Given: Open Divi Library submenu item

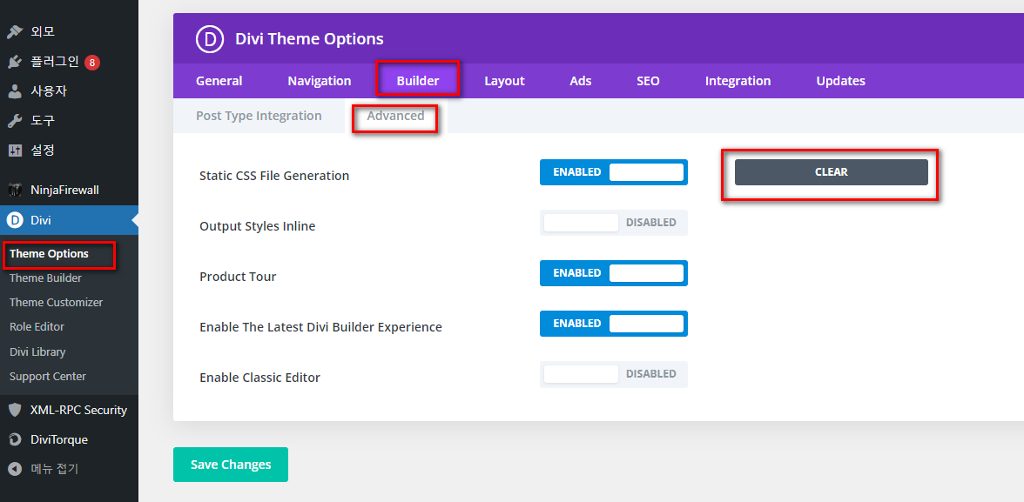Looking at the screenshot, I should pyautogui.click(x=37, y=351).
